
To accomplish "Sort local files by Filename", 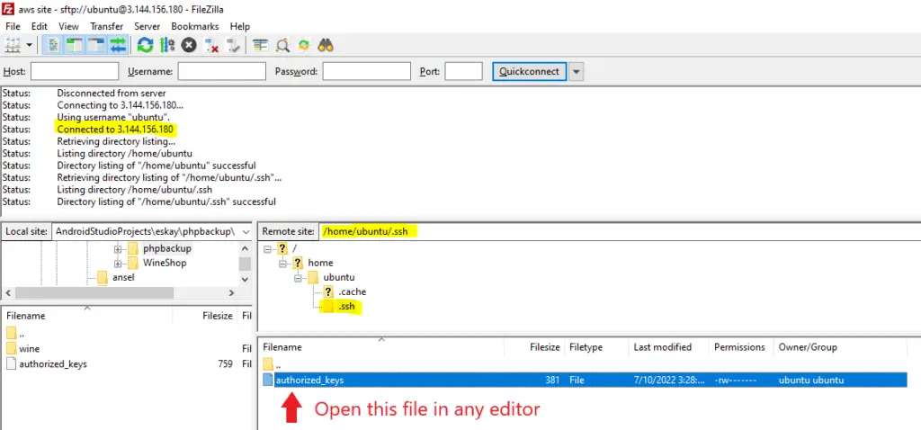I will (87, 316).
